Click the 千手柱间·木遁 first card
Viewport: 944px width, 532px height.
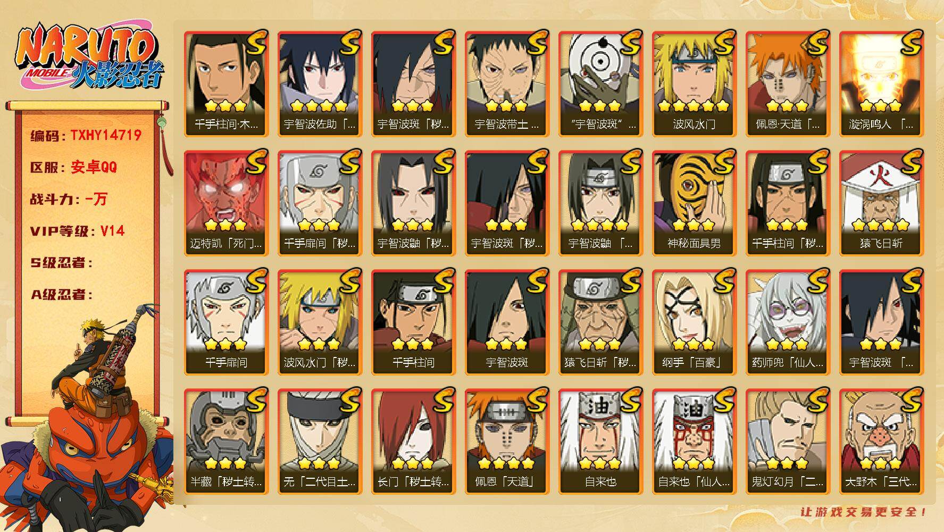[x=226, y=84]
